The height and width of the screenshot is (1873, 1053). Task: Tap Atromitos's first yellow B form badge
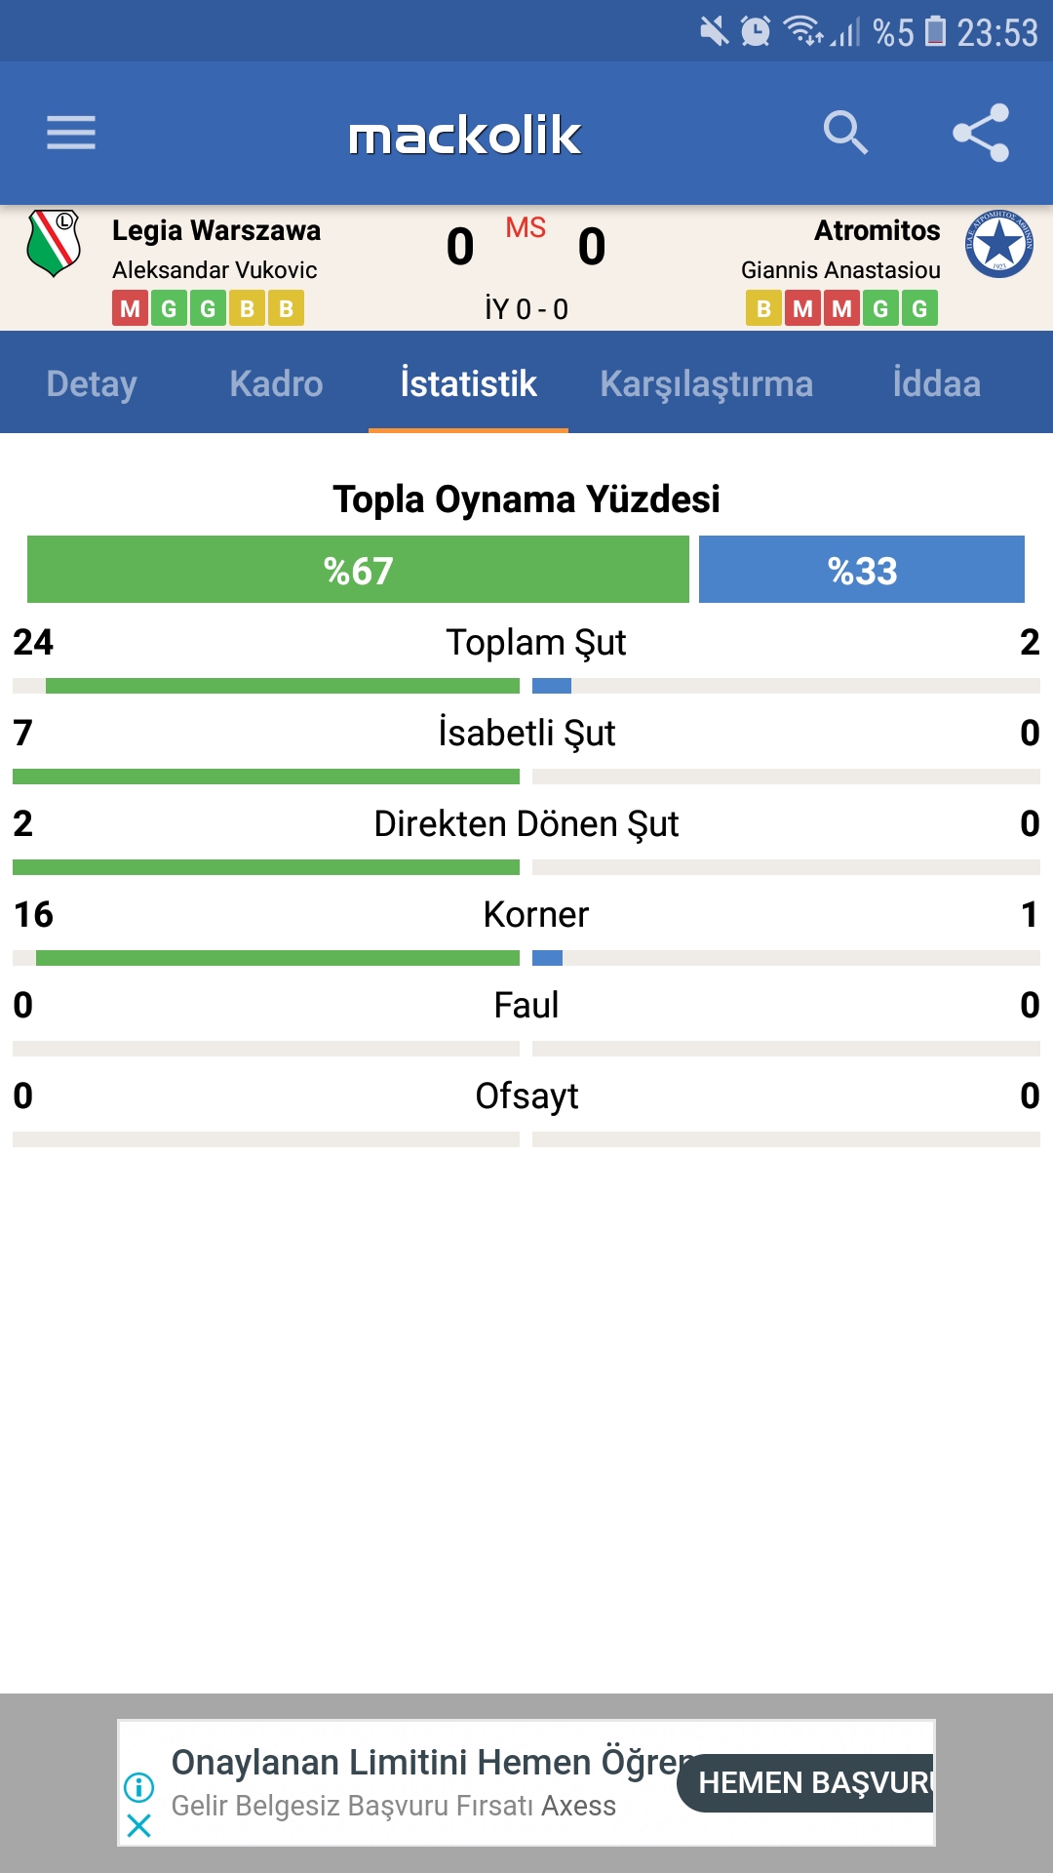pyautogui.click(x=763, y=308)
